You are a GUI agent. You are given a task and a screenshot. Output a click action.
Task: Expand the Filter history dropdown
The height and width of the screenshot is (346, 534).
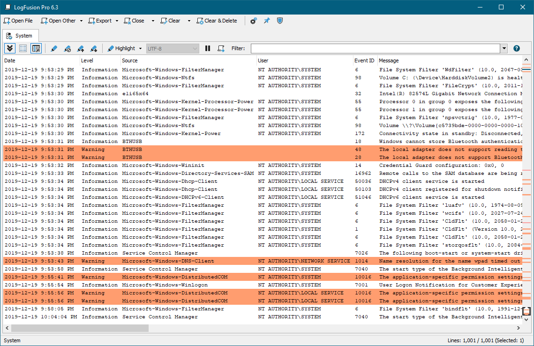[504, 48]
